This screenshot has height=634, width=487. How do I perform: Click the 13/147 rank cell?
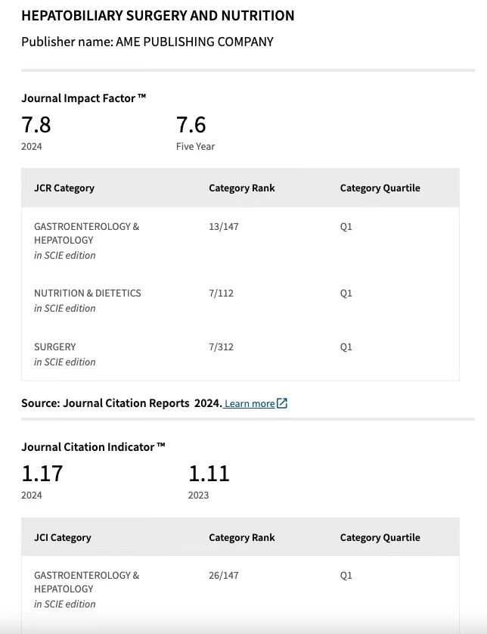[224, 226]
